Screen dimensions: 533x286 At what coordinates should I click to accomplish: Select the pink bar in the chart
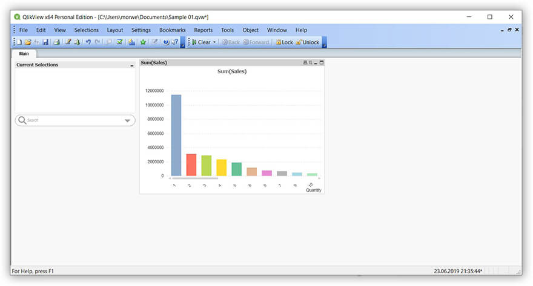(267, 173)
